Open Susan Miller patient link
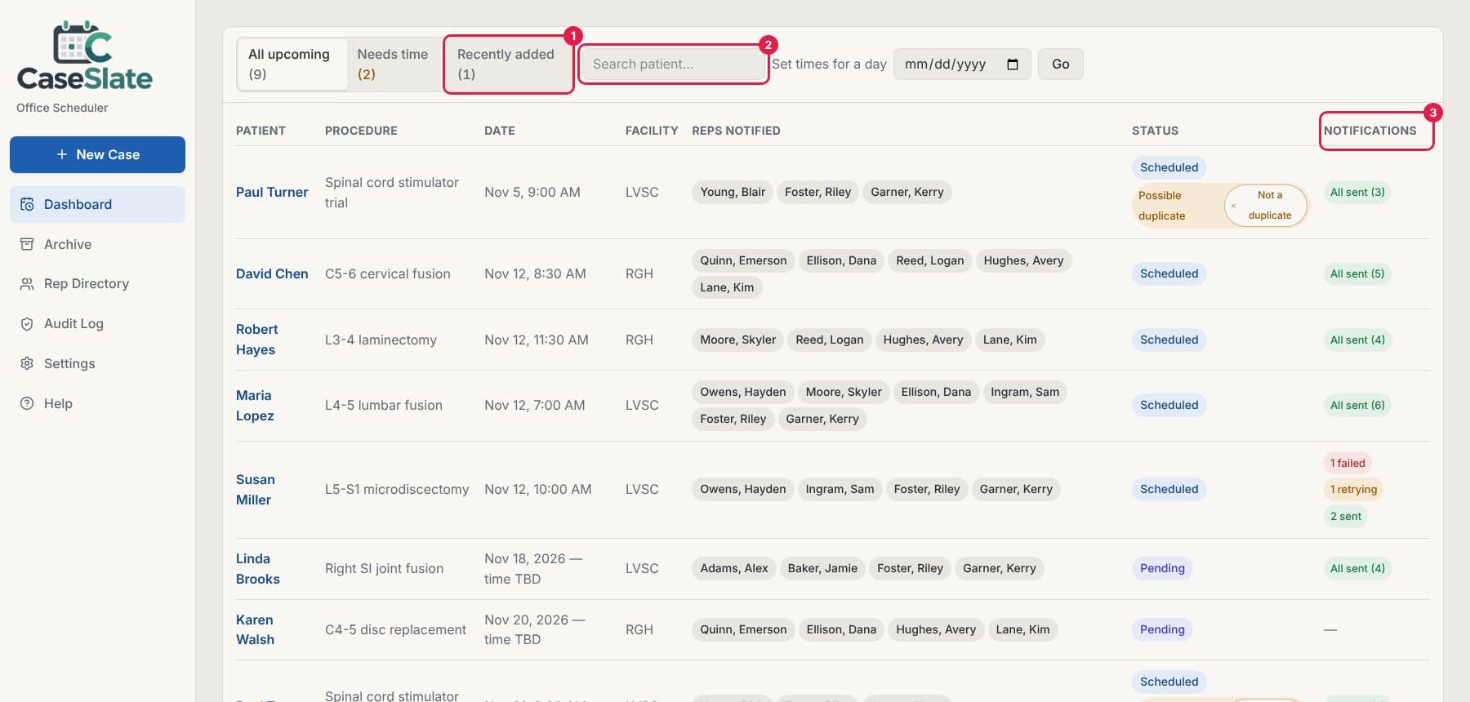This screenshot has width=1470, height=702. pyautogui.click(x=255, y=490)
